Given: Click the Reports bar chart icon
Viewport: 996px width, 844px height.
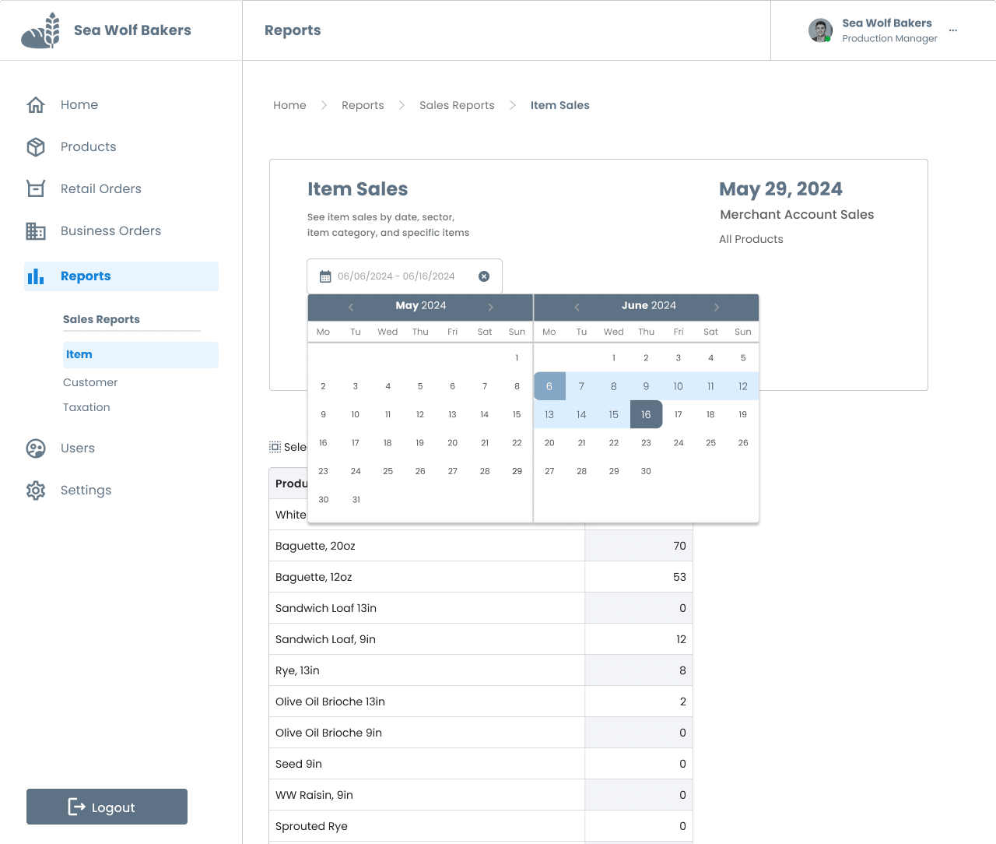Looking at the screenshot, I should pyautogui.click(x=36, y=276).
